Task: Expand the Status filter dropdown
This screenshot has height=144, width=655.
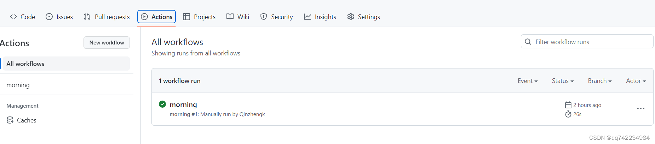Action: pyautogui.click(x=563, y=81)
